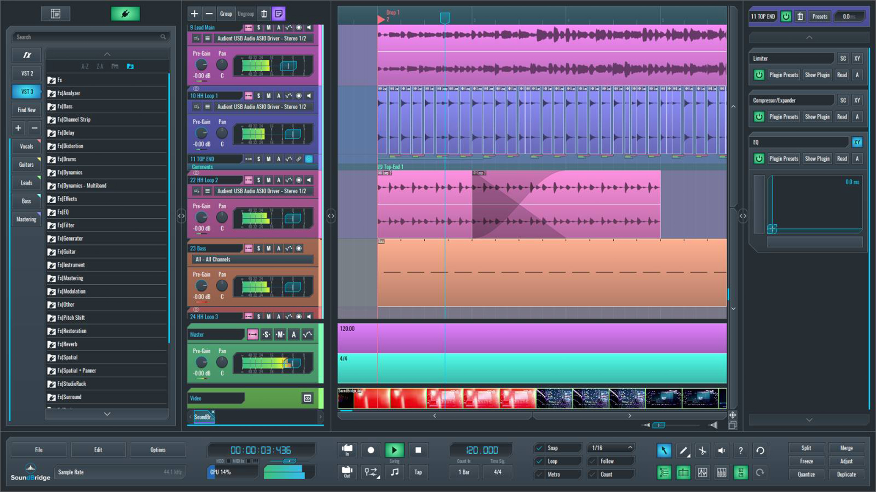The height and width of the screenshot is (492, 876).
Task: Open the File menu
Action: click(x=39, y=450)
